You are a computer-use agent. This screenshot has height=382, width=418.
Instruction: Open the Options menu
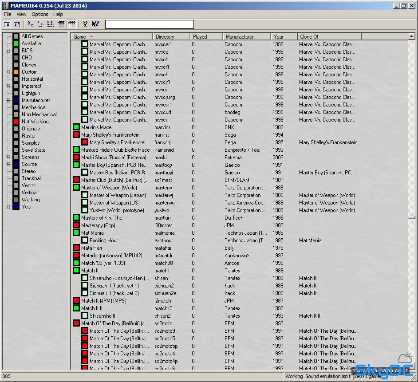coord(40,14)
